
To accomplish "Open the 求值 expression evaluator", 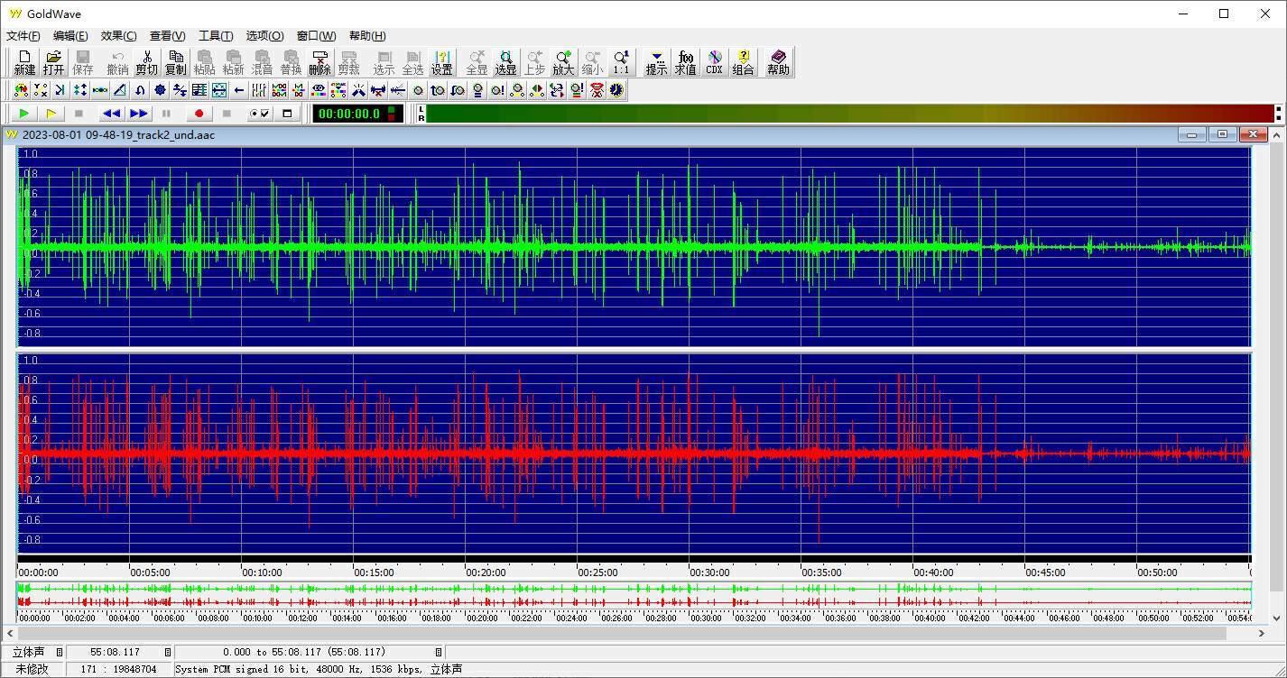I will point(685,62).
